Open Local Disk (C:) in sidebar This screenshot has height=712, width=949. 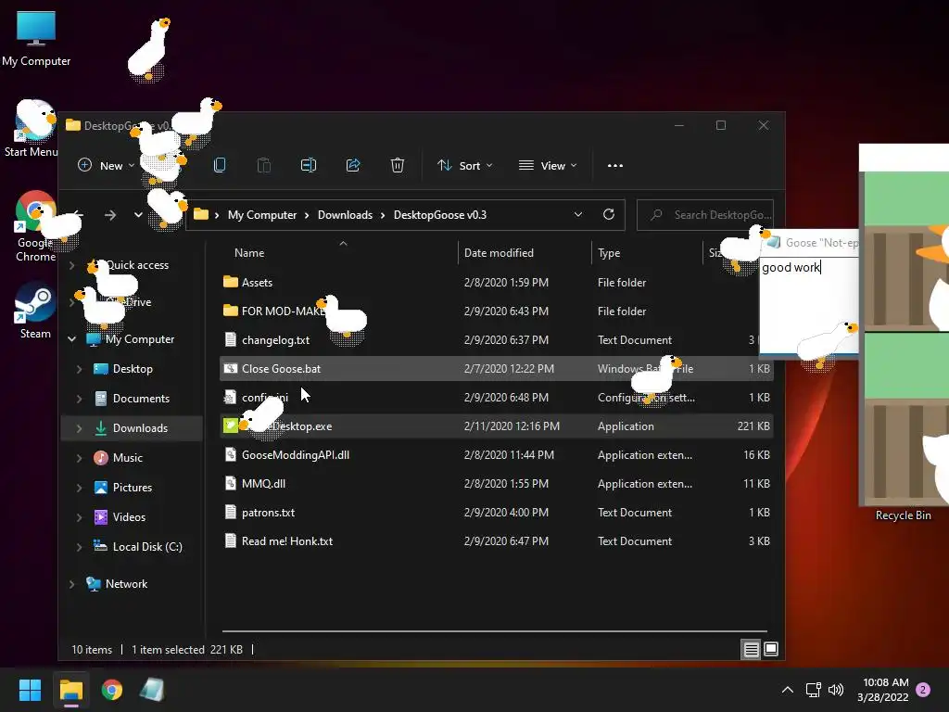point(147,547)
